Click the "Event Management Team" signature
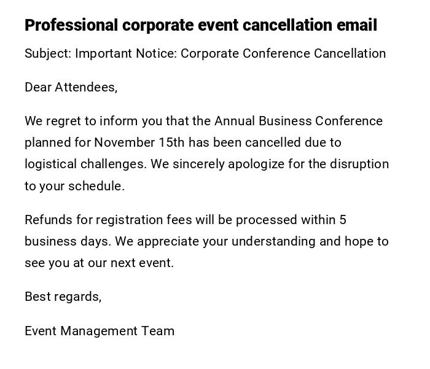The height and width of the screenshot is (369, 430). (x=100, y=331)
